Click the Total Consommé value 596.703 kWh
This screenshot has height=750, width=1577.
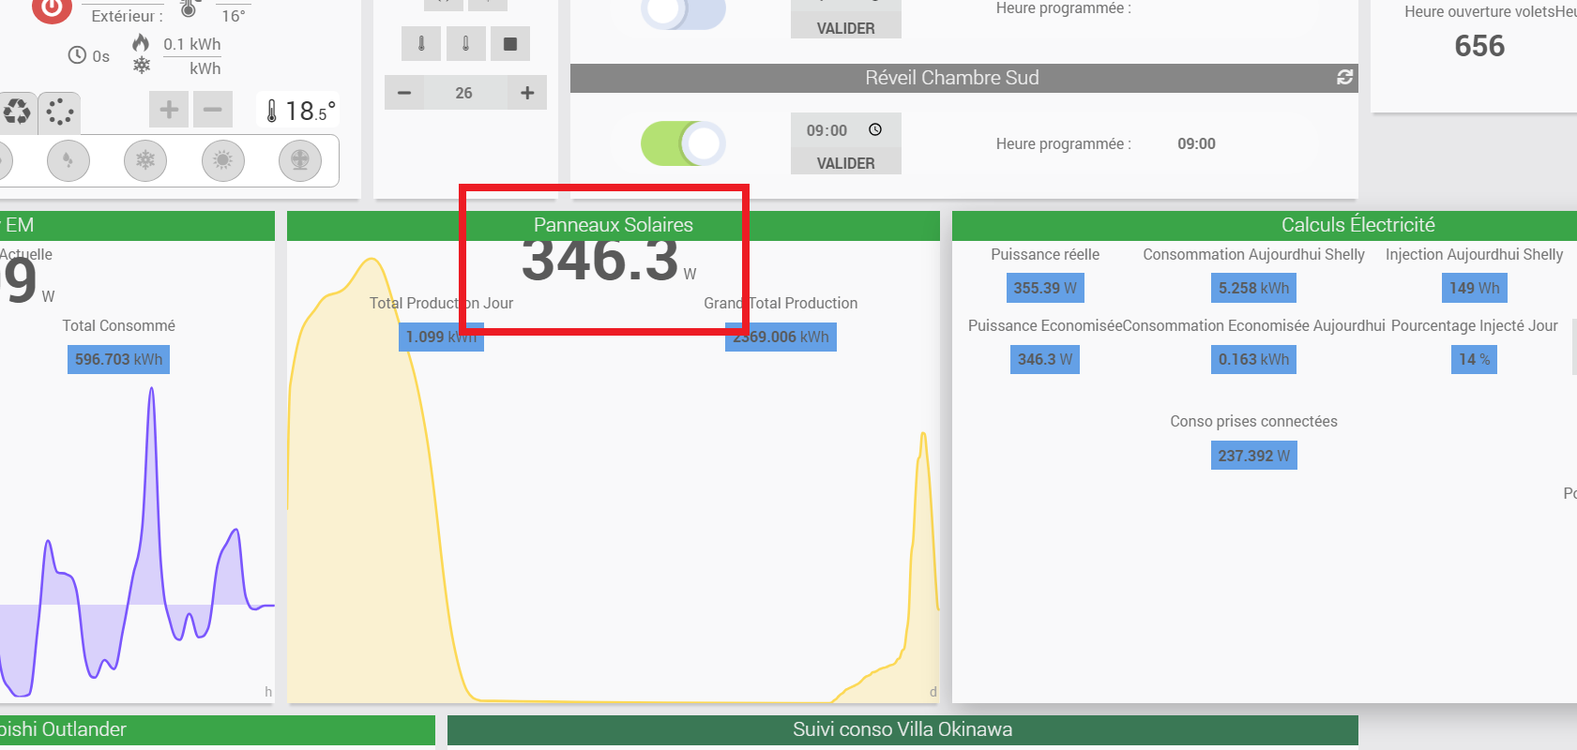click(x=118, y=359)
